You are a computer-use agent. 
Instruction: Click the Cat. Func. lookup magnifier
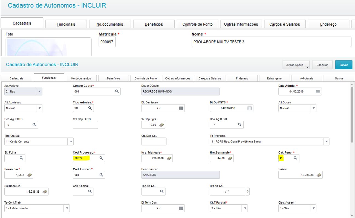(295, 158)
